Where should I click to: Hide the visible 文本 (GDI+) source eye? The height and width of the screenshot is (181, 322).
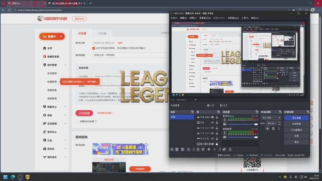[213, 117]
